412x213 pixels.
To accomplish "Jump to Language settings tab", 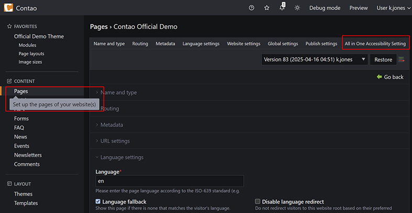I will click(201, 43).
